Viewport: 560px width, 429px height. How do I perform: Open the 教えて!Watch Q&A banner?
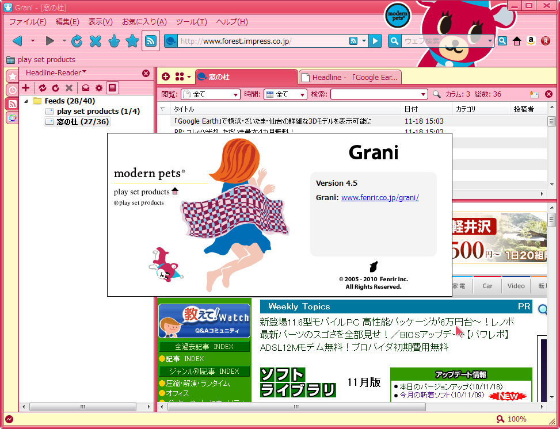click(204, 321)
